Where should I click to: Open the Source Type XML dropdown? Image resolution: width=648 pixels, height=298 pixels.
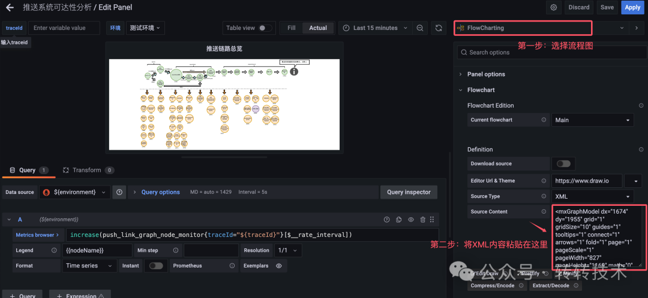[593, 196]
